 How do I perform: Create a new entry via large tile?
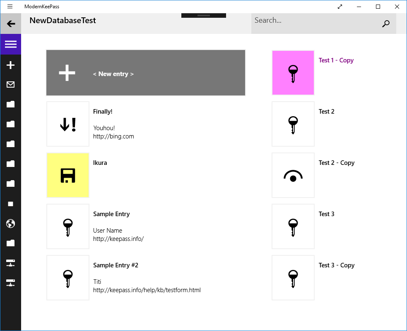(x=146, y=73)
